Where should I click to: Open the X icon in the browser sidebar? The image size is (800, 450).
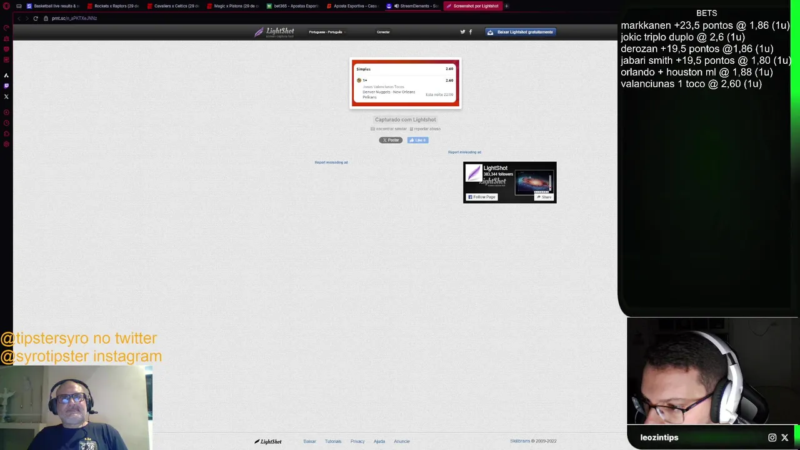coord(6,96)
